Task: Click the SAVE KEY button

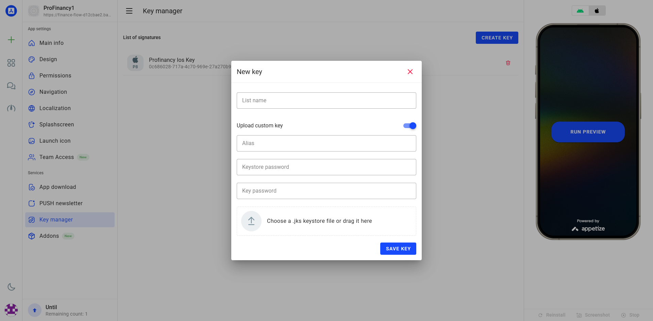Action: (398, 249)
